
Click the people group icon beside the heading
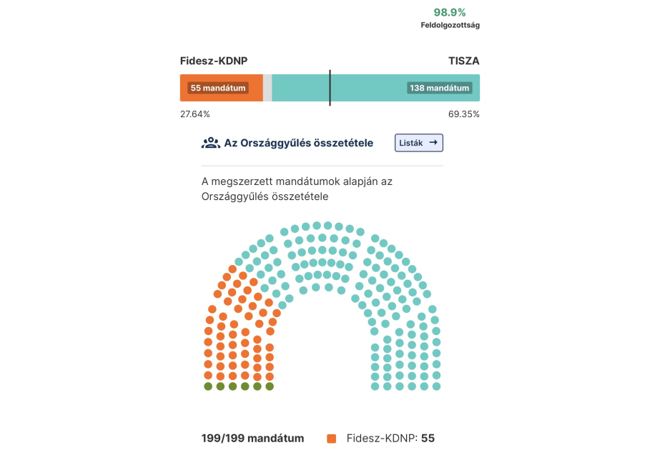pyautogui.click(x=210, y=143)
